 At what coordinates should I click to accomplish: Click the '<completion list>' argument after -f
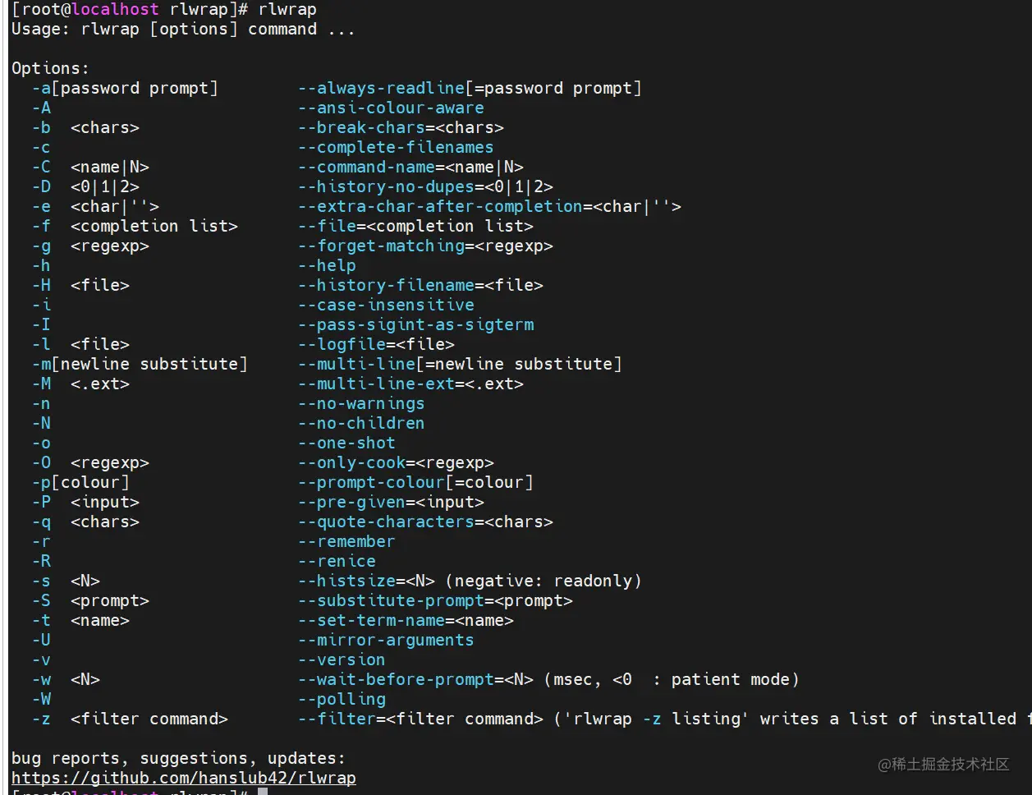(x=154, y=226)
